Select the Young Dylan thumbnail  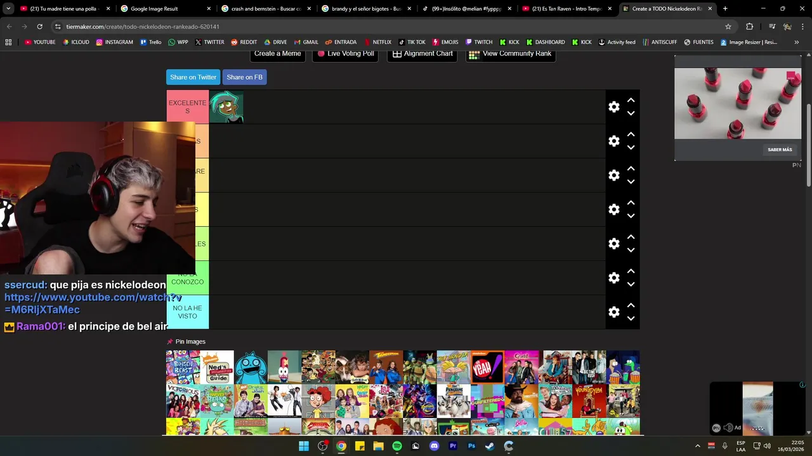tap(589, 401)
